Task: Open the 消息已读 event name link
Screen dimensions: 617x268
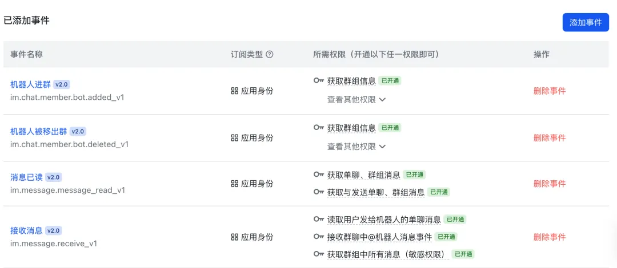Action: pos(26,177)
